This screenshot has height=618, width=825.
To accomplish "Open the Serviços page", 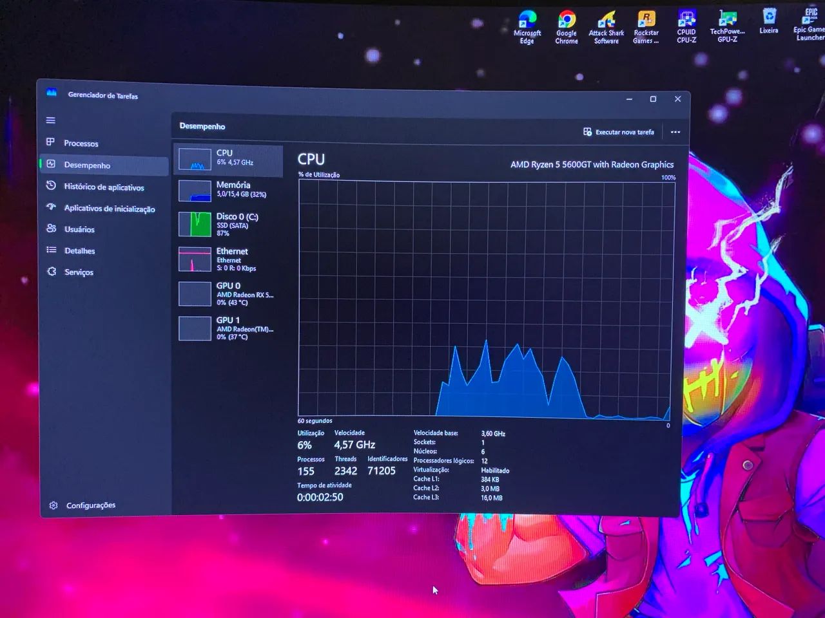I will (x=79, y=272).
